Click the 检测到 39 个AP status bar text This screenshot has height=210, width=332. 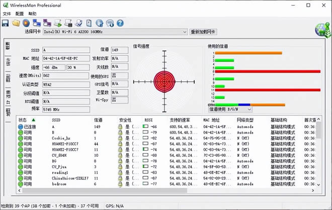tap(50, 206)
